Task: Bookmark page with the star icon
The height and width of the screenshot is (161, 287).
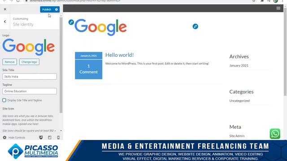Action: click(254, 1)
